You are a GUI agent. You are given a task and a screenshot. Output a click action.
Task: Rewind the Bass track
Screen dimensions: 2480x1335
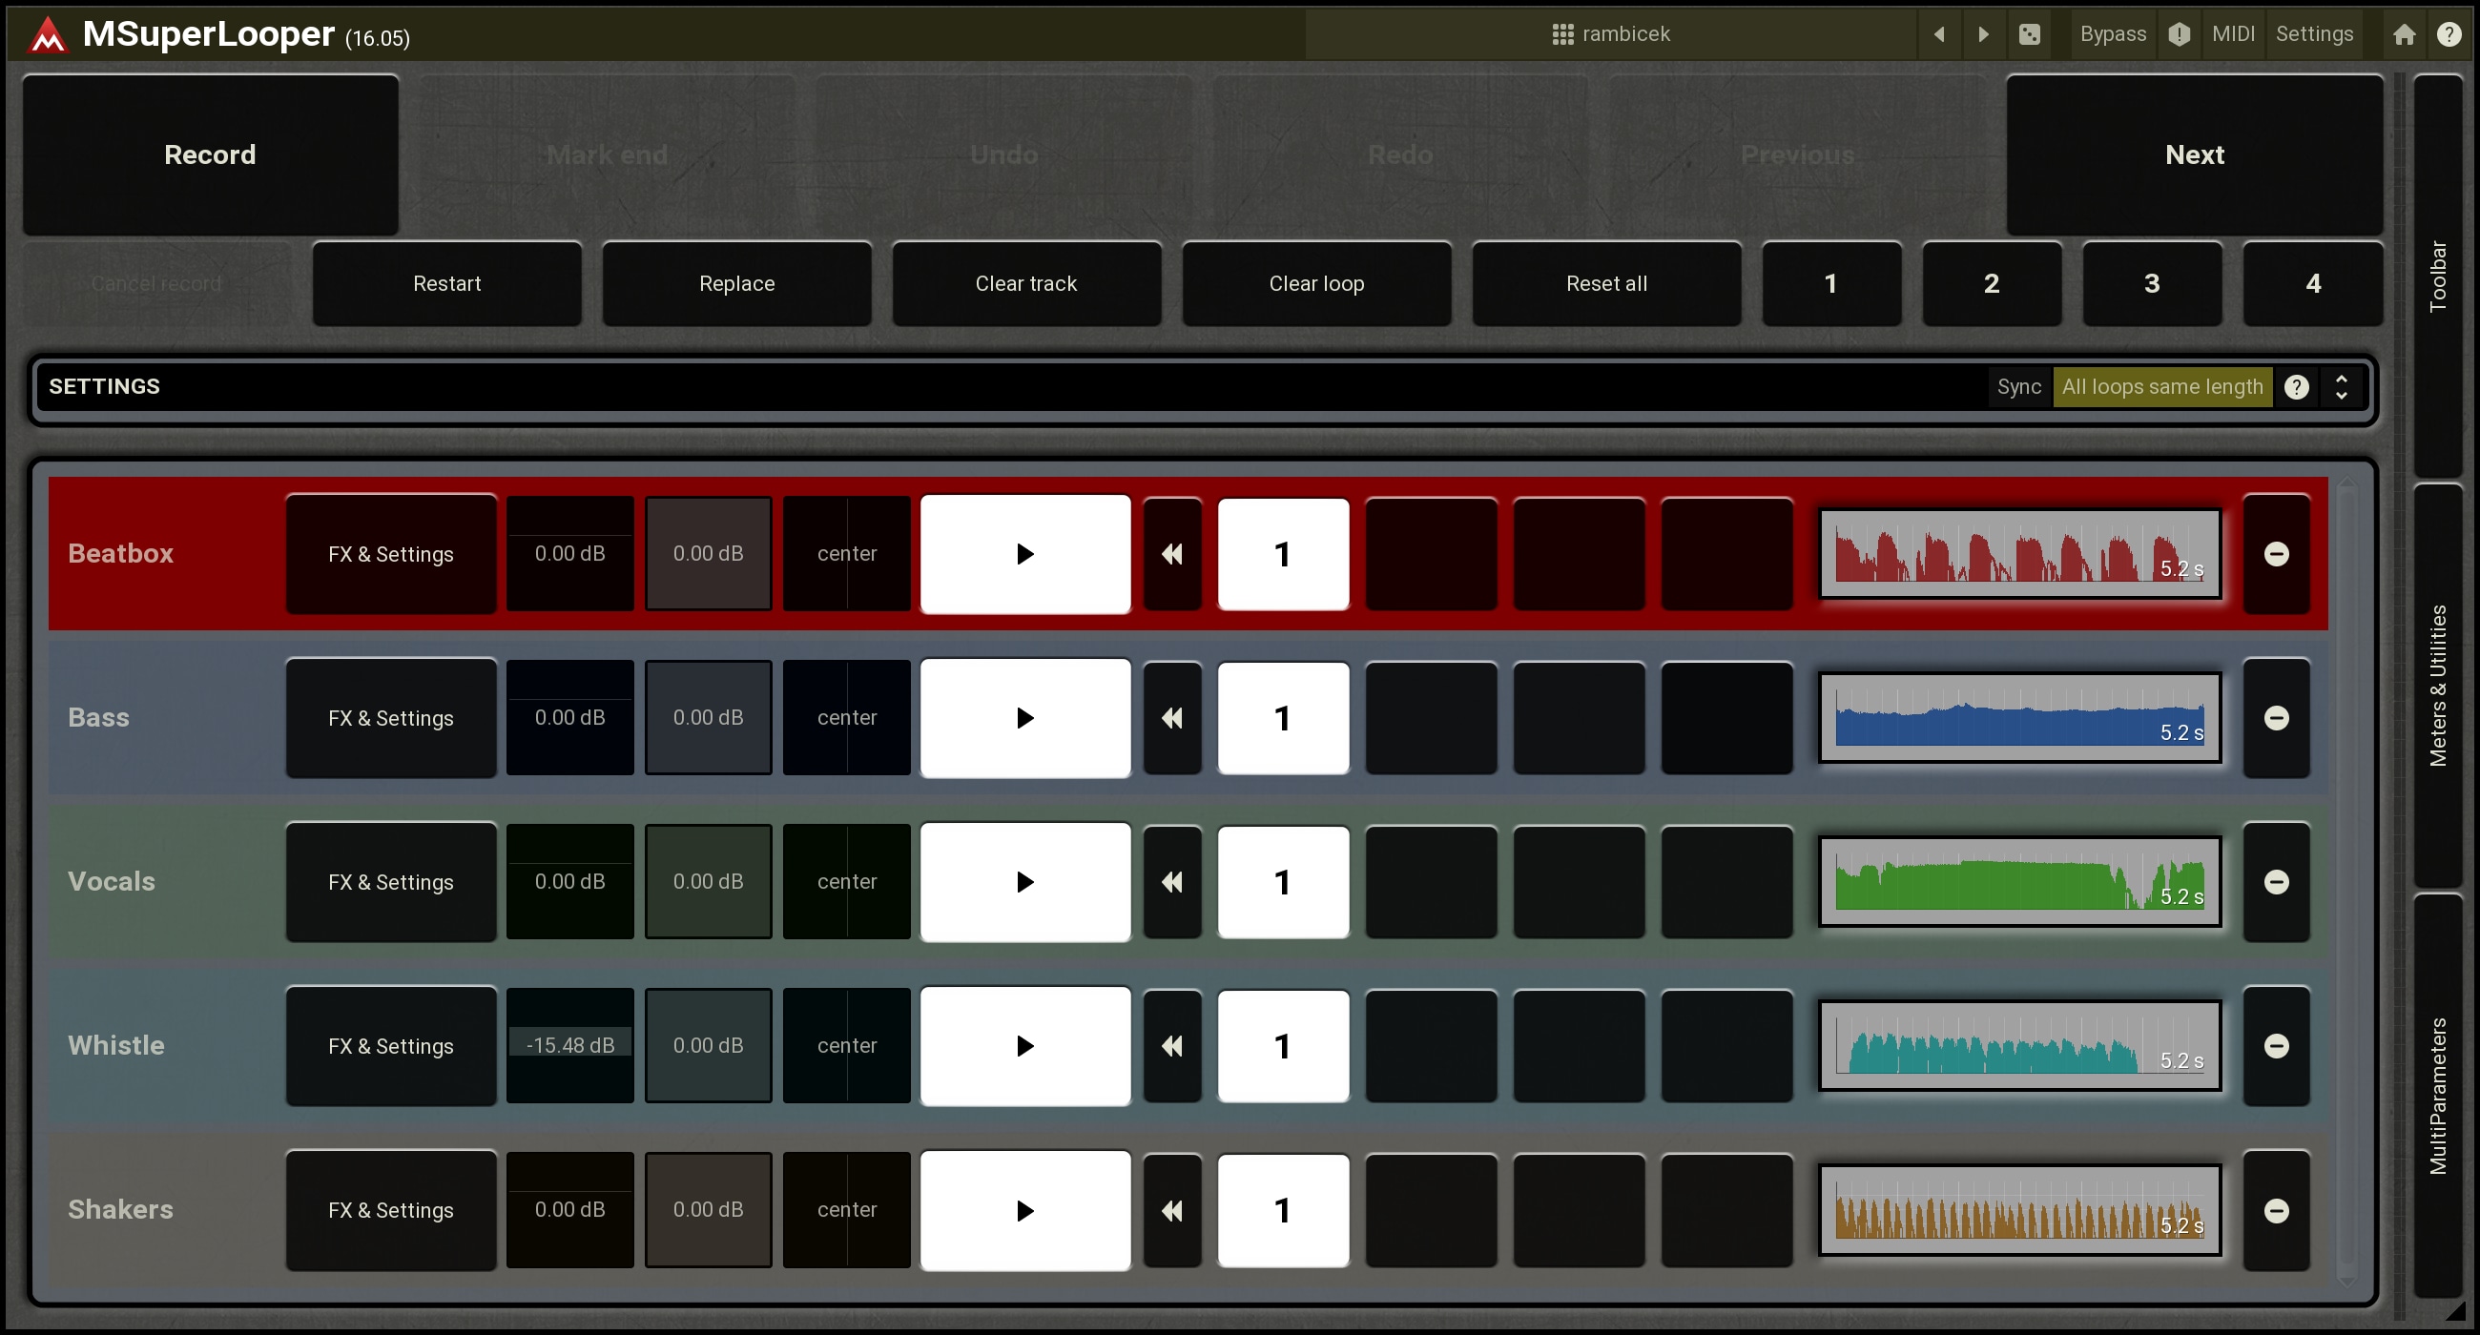click(1171, 718)
